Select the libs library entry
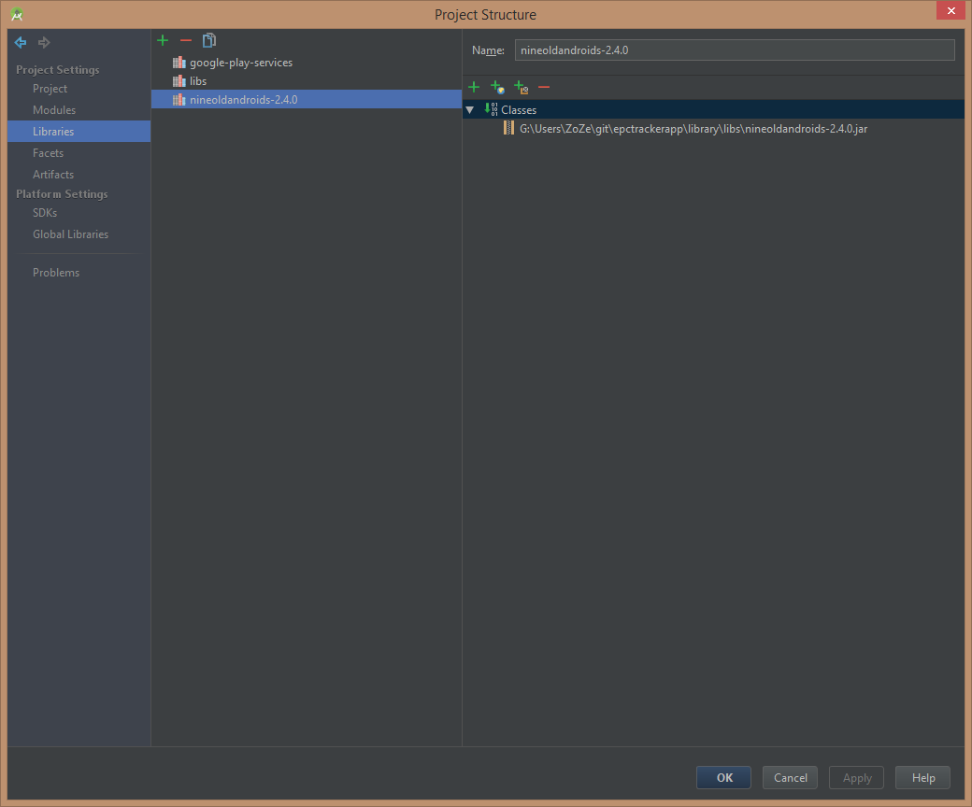This screenshot has width=972, height=807. click(197, 81)
